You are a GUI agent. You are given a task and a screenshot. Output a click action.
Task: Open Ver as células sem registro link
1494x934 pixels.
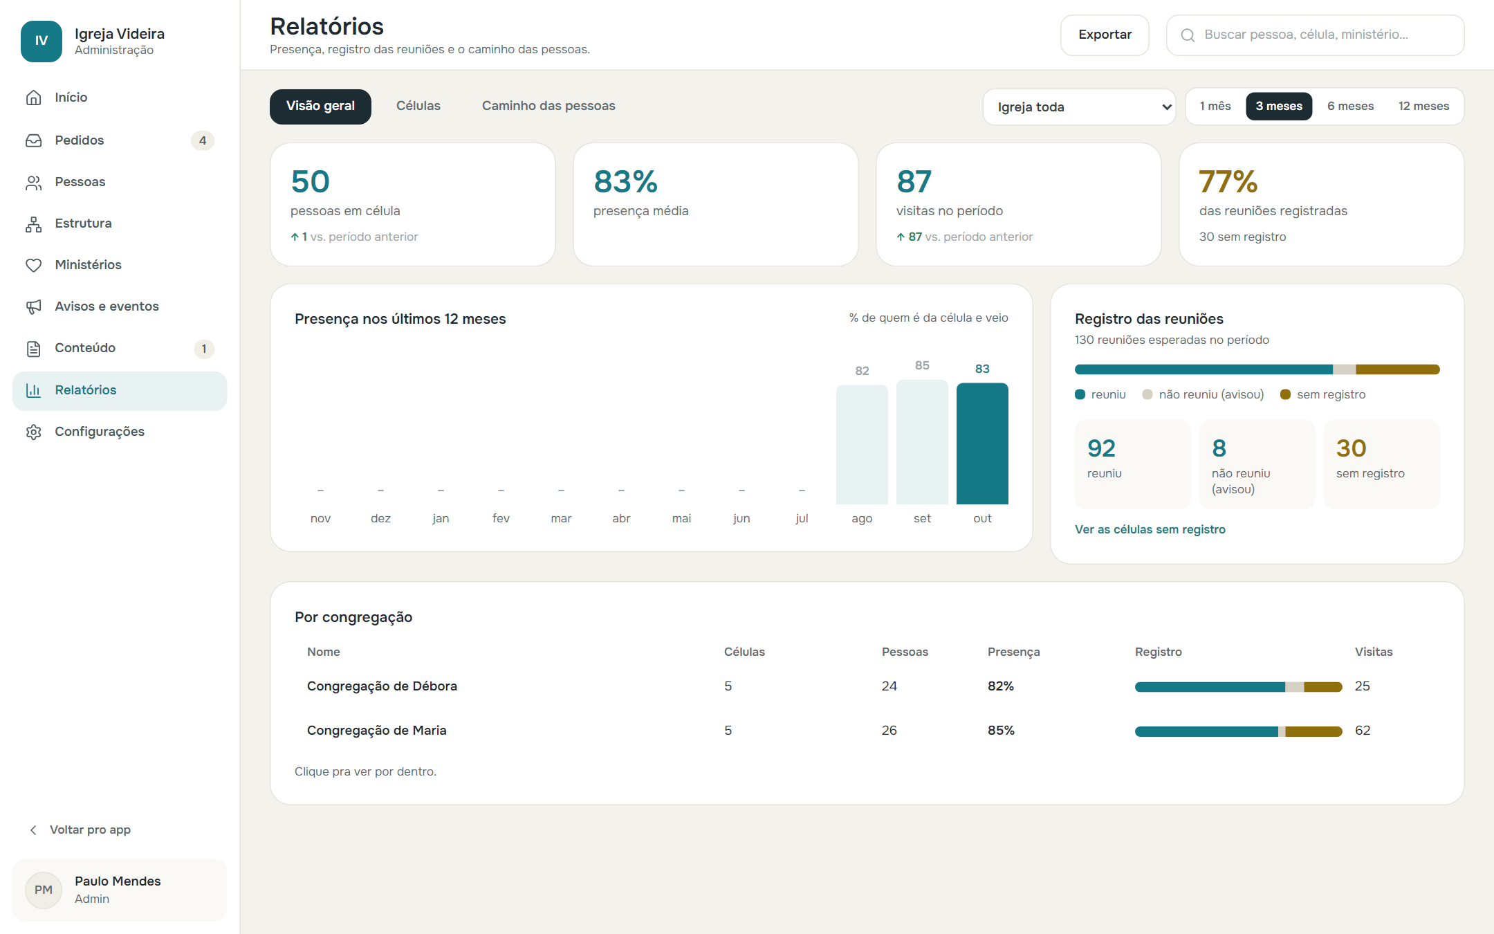coord(1150,529)
